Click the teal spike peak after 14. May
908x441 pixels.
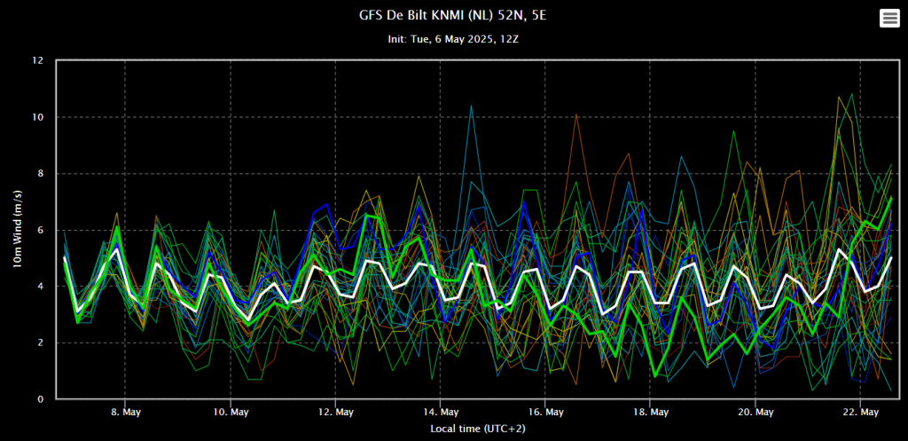tap(472, 106)
